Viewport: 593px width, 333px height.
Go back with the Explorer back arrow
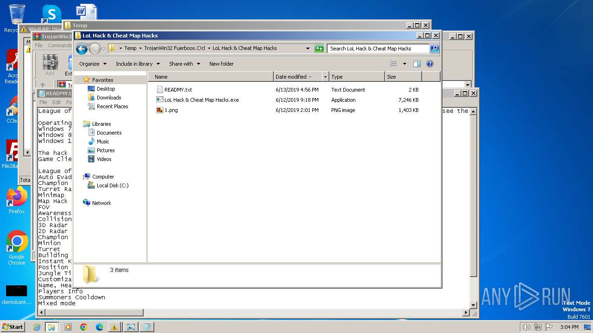82,49
